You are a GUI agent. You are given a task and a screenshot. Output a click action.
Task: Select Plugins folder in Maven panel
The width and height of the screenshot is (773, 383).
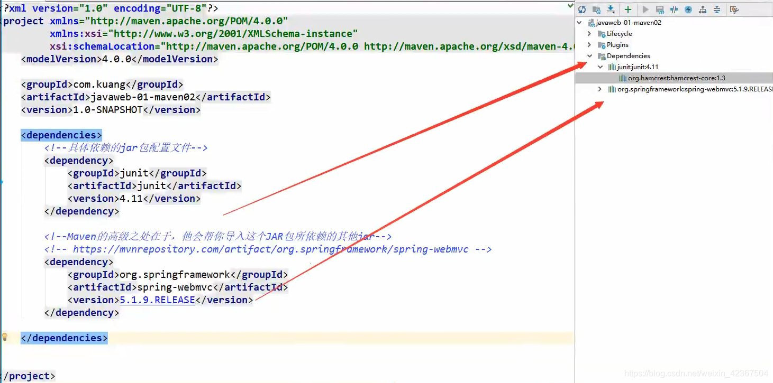click(x=617, y=45)
